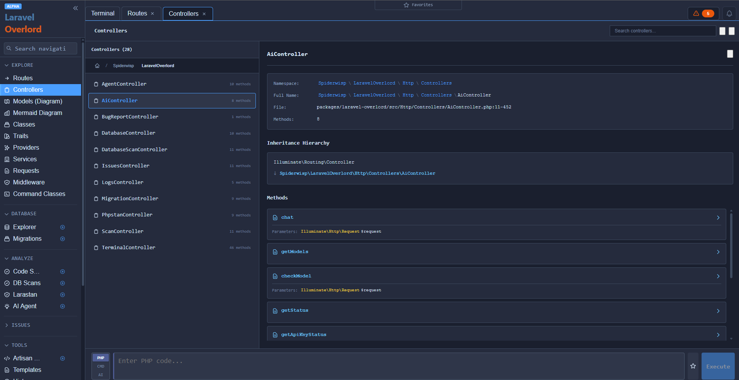Toggle the pin circle beside Larastan
Screen dimensions: 739x380
tap(63, 295)
